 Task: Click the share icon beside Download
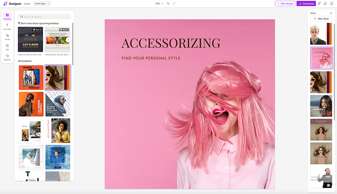point(319,4)
